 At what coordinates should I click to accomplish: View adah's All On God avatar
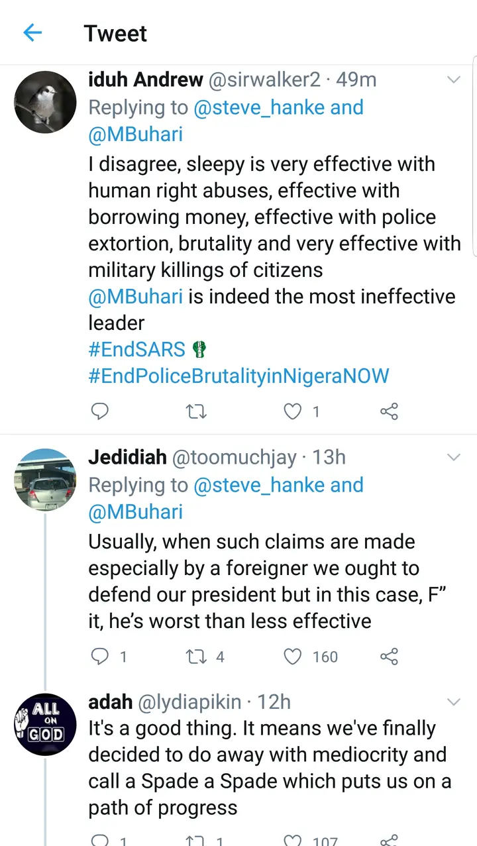click(x=45, y=725)
